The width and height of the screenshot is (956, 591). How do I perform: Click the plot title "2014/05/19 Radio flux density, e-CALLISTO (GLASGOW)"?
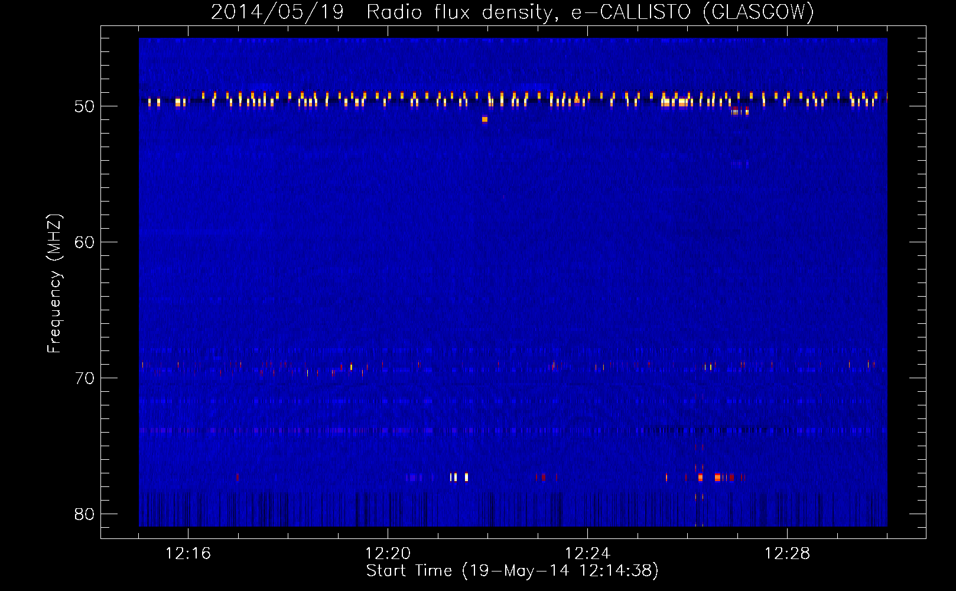tap(512, 12)
